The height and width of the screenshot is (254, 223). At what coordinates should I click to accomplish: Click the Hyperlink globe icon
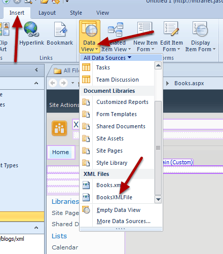(31, 29)
